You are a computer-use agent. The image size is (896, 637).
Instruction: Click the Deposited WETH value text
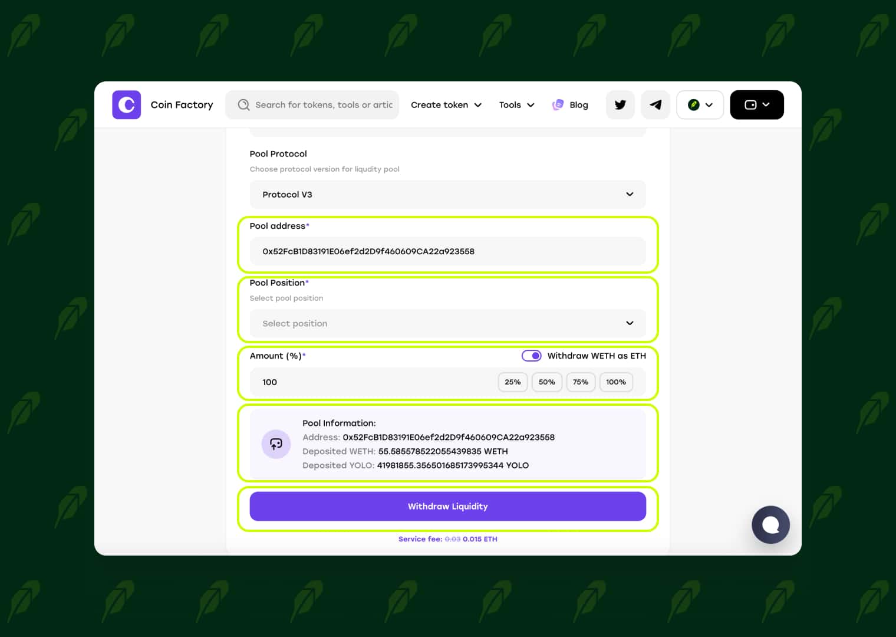[443, 452]
